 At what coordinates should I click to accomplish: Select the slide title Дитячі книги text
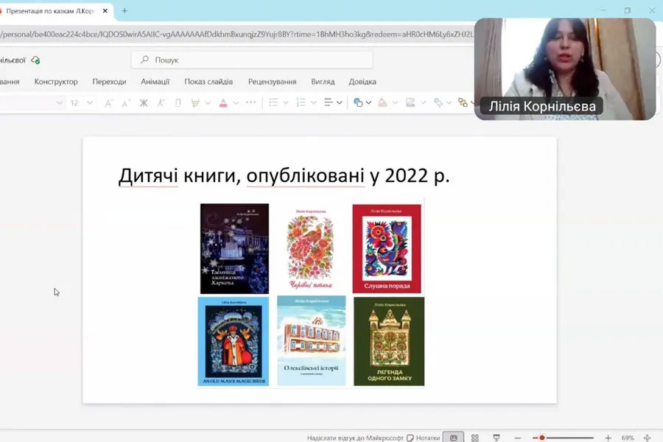[284, 175]
